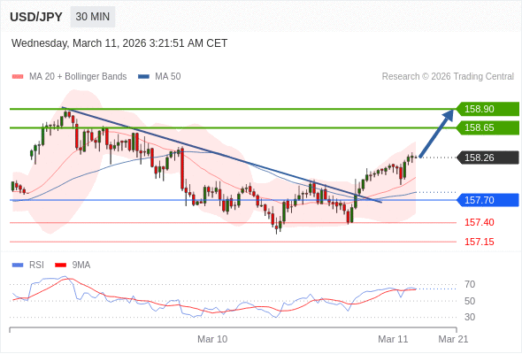The width and height of the screenshot is (522, 354).
Task: Click the USD/JPY pair title
Action: pyautogui.click(x=36, y=17)
